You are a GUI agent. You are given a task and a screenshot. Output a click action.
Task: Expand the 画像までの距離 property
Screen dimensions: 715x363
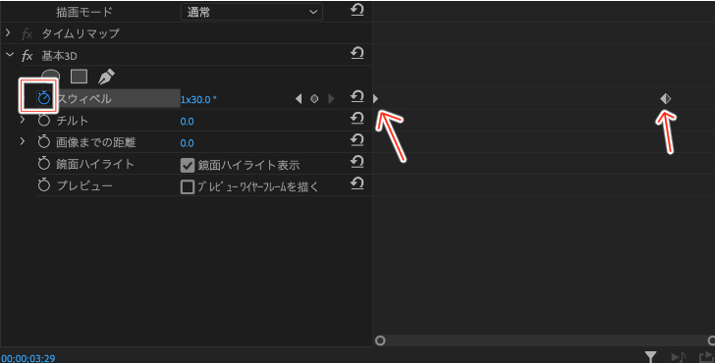(23, 141)
